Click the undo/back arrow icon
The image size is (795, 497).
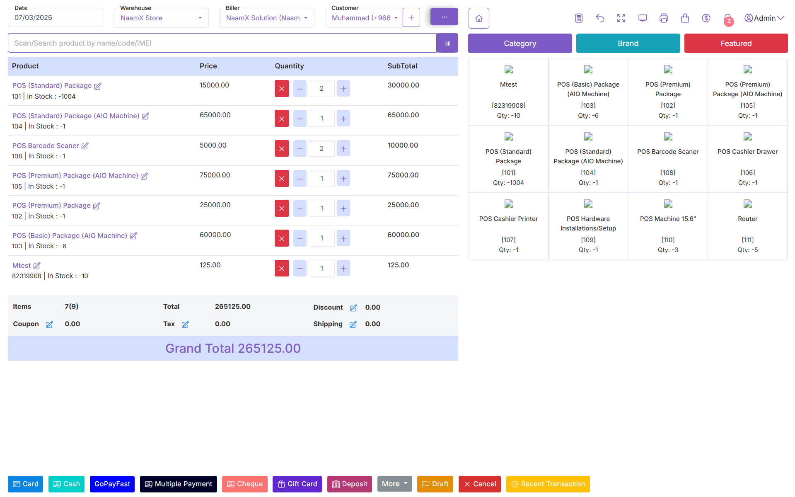(600, 18)
